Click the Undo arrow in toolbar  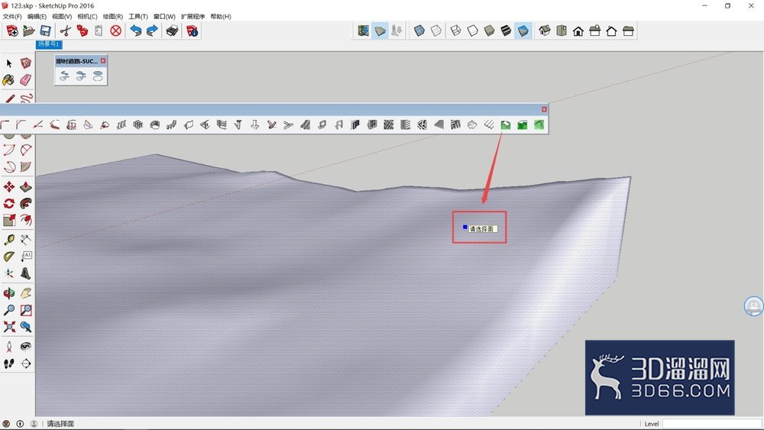click(135, 31)
